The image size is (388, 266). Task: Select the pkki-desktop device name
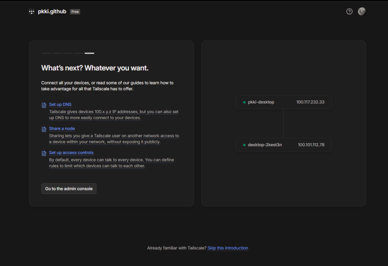click(261, 102)
